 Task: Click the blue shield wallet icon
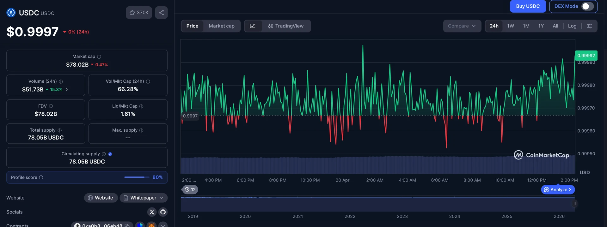coord(140,225)
